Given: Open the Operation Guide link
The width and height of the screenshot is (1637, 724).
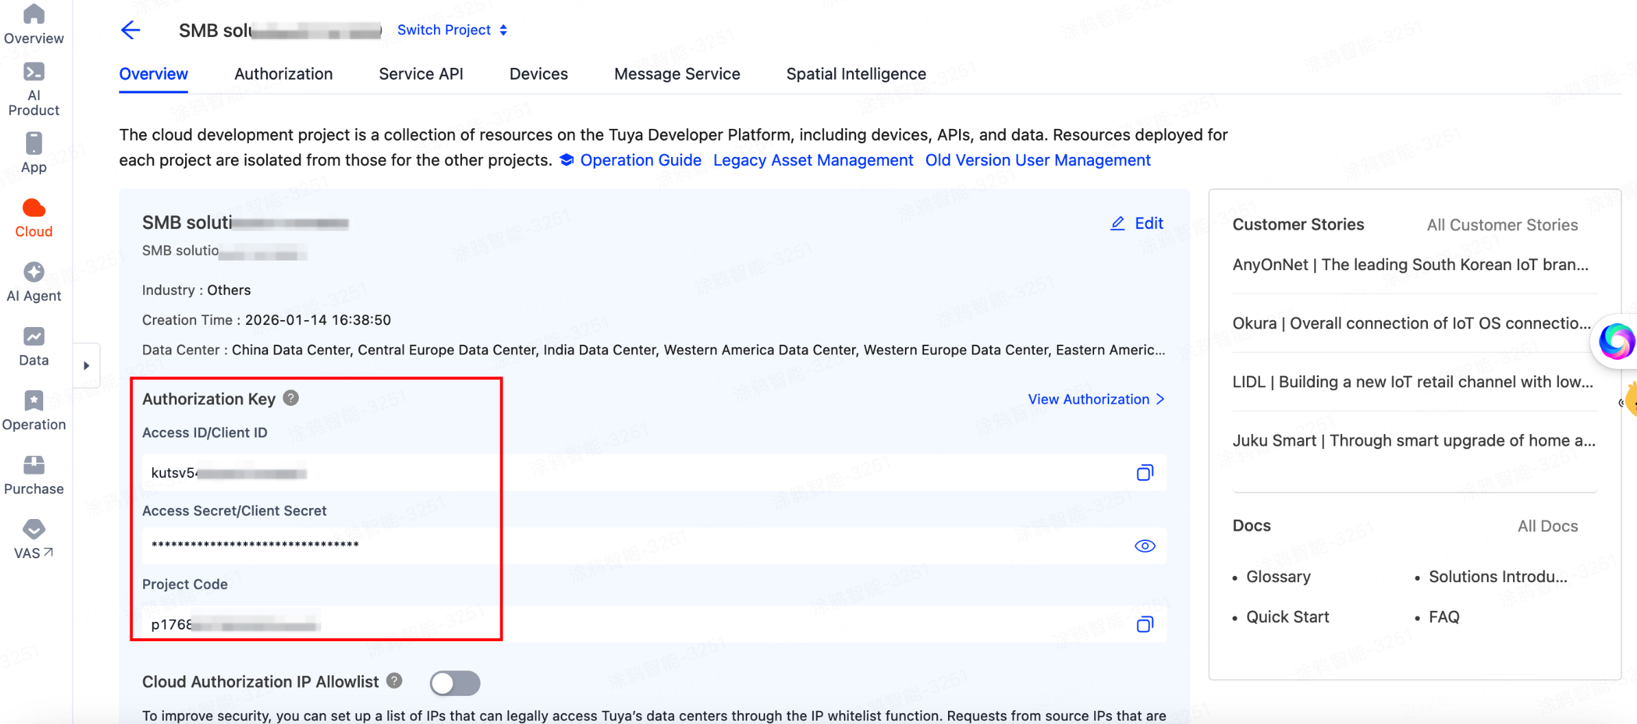Looking at the screenshot, I should (x=640, y=160).
